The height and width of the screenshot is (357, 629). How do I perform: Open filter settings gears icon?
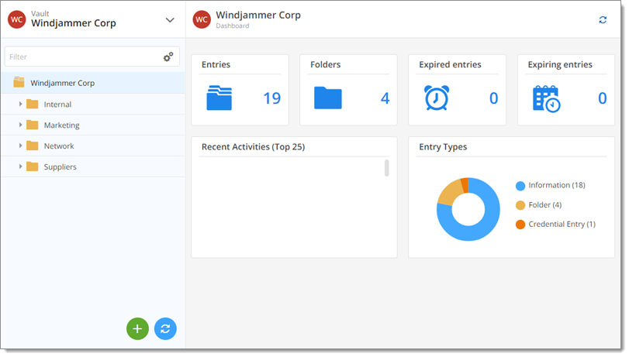point(168,57)
